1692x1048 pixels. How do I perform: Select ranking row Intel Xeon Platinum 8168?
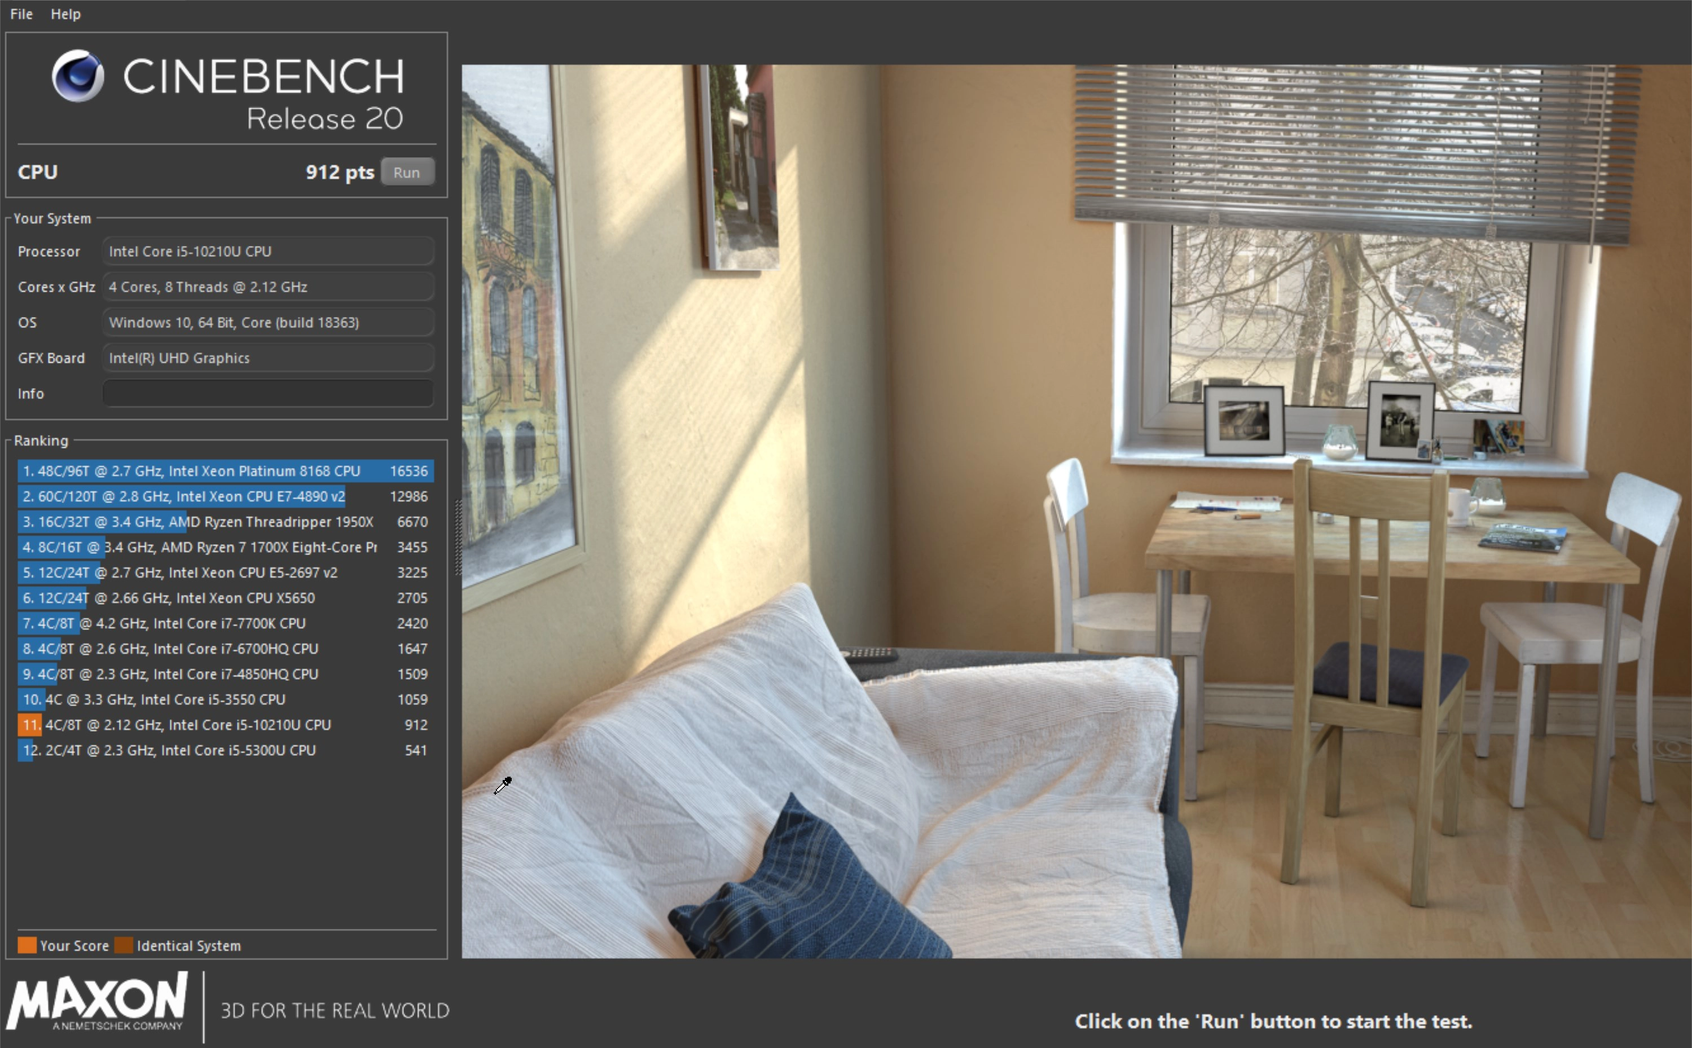click(x=225, y=470)
